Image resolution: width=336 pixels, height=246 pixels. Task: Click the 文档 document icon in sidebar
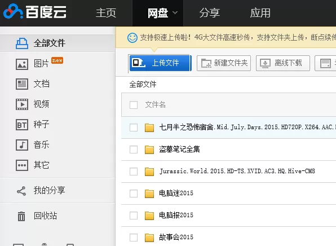point(22,84)
